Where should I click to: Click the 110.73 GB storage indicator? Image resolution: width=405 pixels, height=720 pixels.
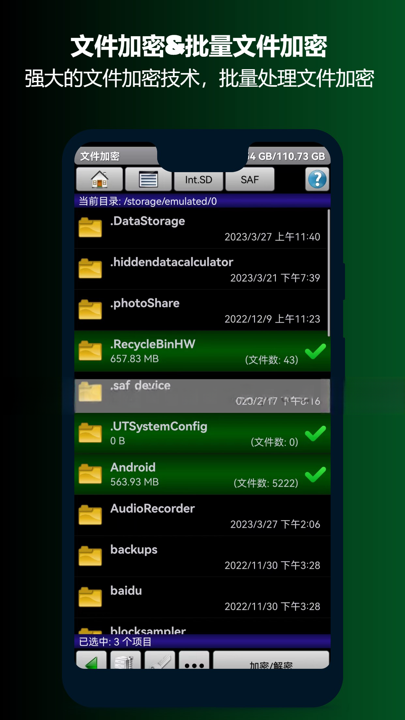pos(286,157)
